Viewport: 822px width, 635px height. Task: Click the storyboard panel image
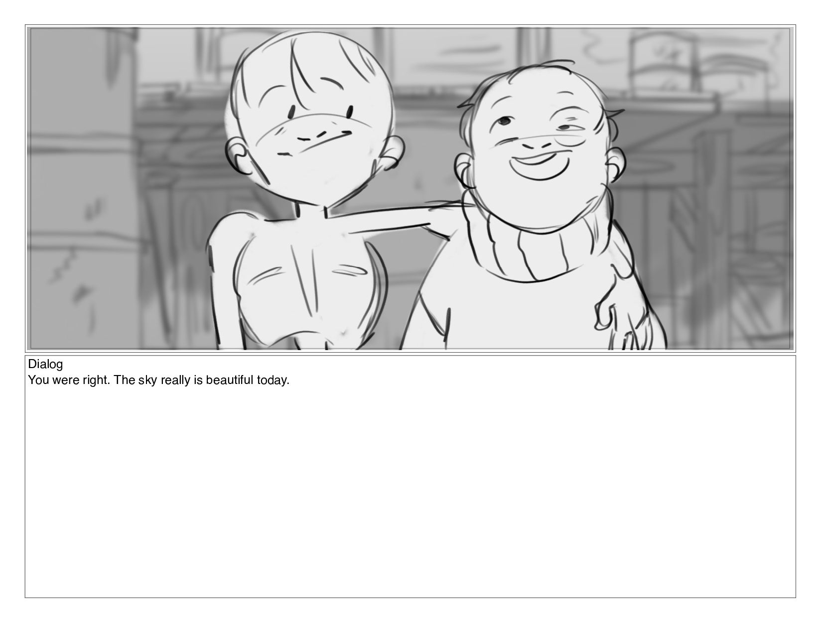point(411,188)
